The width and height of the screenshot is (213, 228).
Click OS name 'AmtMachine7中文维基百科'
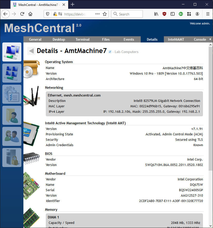[x=183, y=68]
